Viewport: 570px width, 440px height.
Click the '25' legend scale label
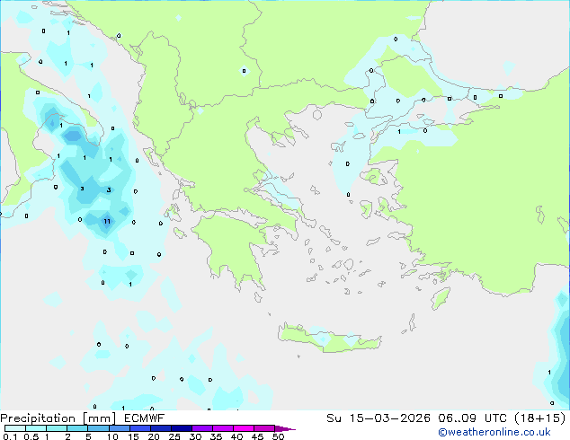174,436
